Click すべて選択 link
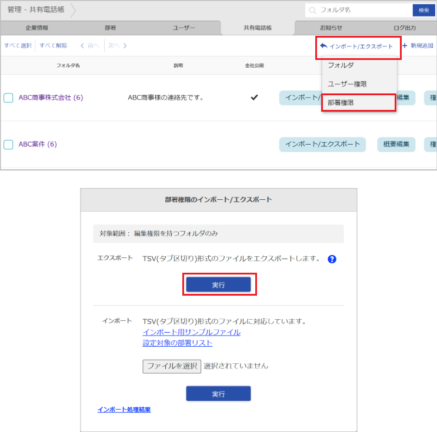Viewport: 437px width, 432px height. 18,45
